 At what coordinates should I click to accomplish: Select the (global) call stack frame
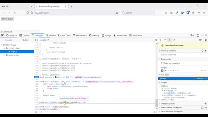[183, 79]
